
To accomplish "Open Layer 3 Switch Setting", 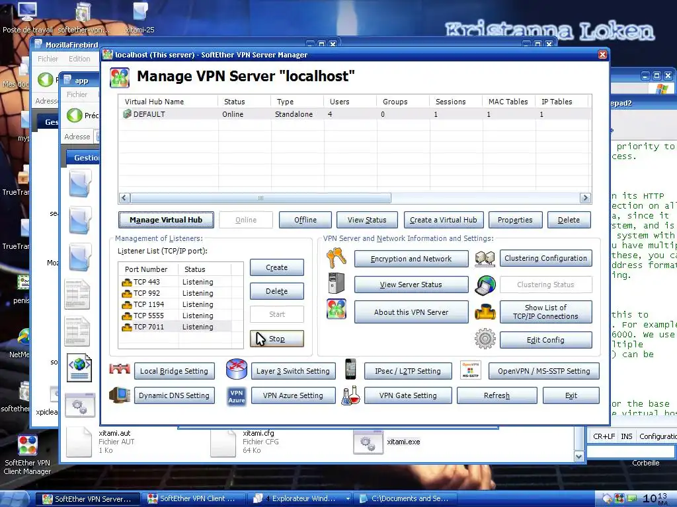I will coord(293,371).
